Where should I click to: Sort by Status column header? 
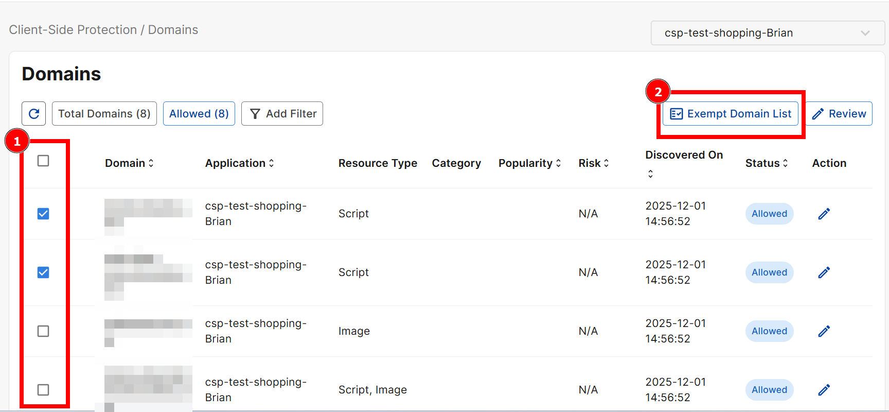coord(767,163)
